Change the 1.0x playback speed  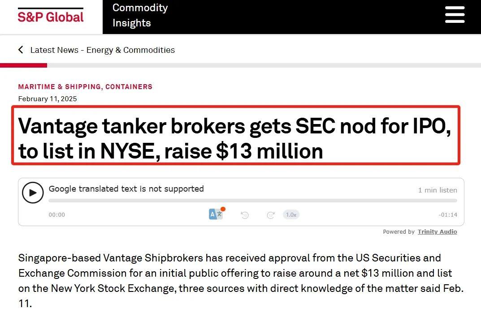291,215
